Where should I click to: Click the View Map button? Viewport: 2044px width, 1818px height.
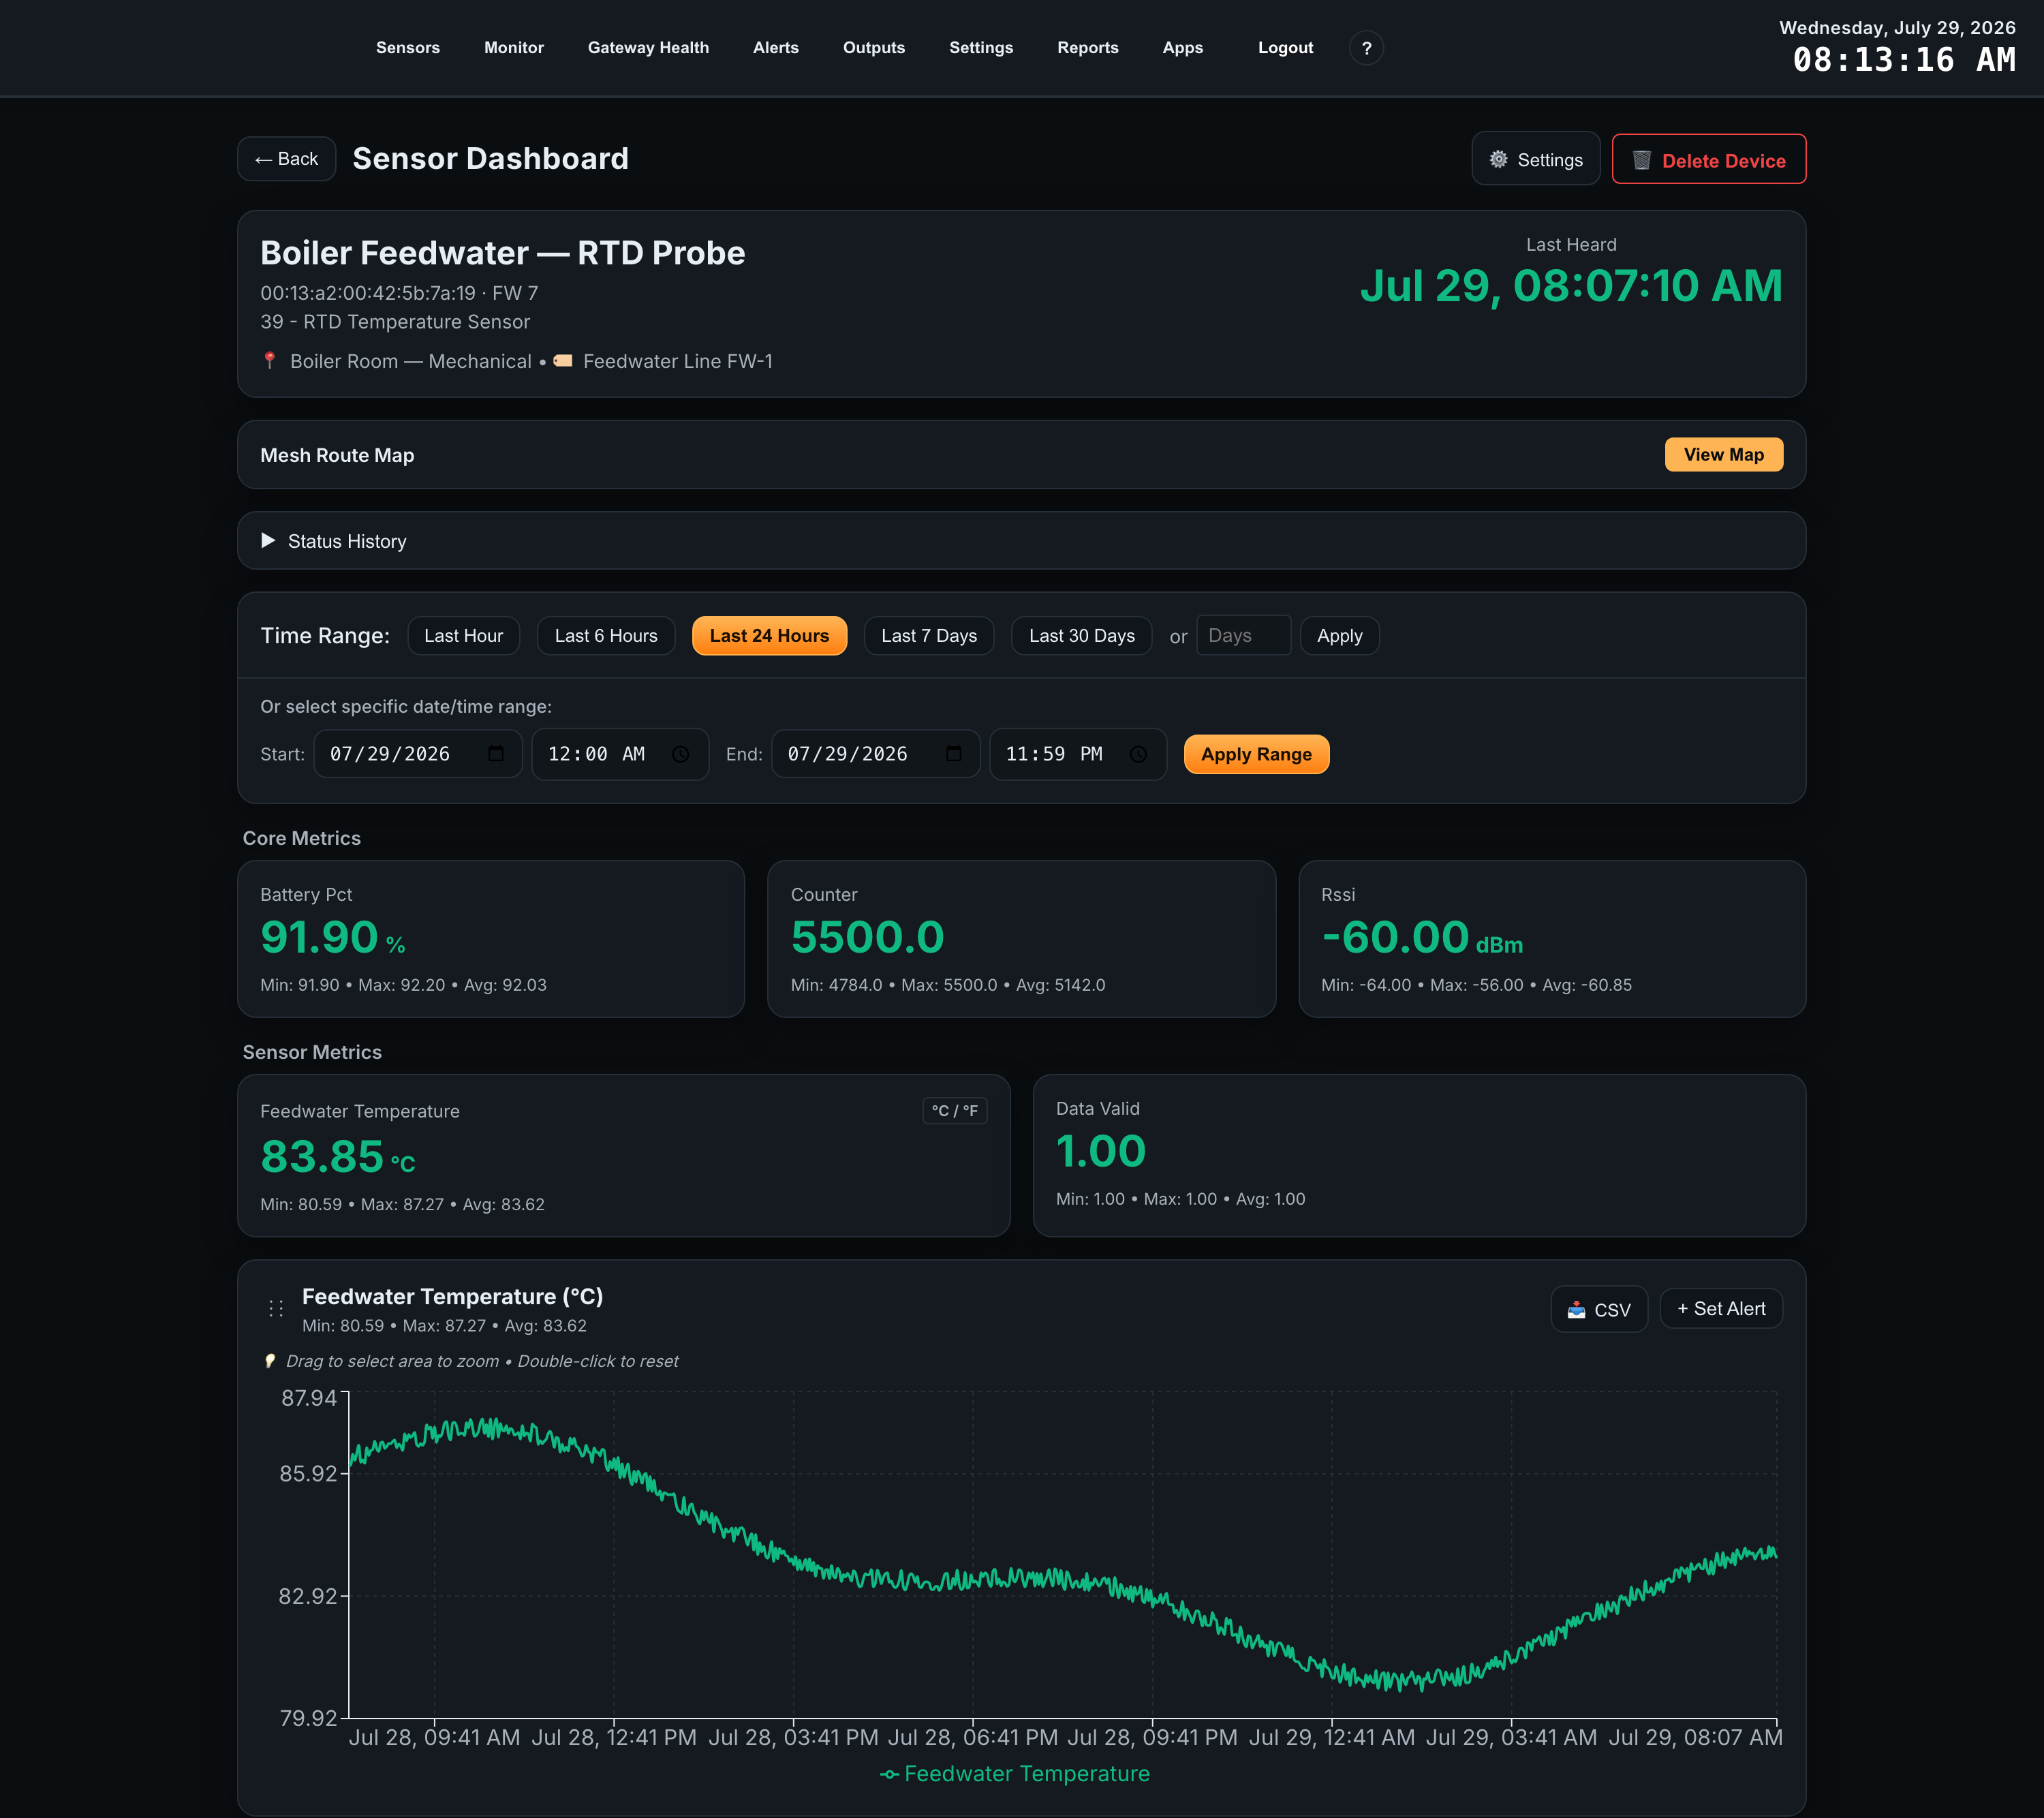point(1723,455)
